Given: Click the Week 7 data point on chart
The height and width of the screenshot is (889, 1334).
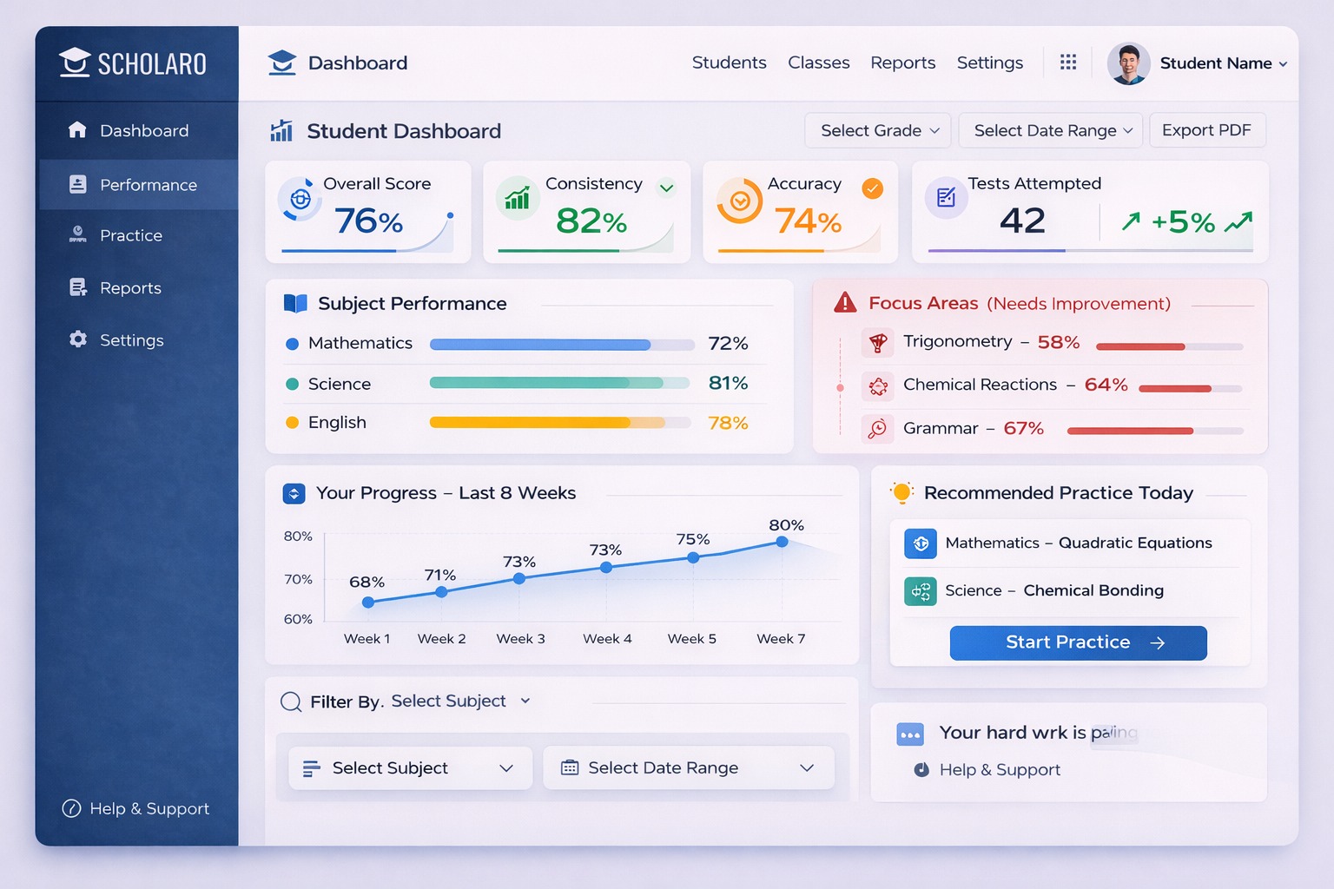Looking at the screenshot, I should tap(781, 542).
